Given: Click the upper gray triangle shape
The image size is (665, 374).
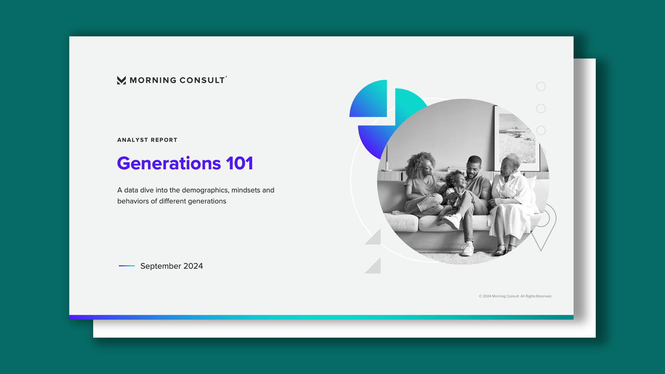Looking at the screenshot, I should coord(375,239).
